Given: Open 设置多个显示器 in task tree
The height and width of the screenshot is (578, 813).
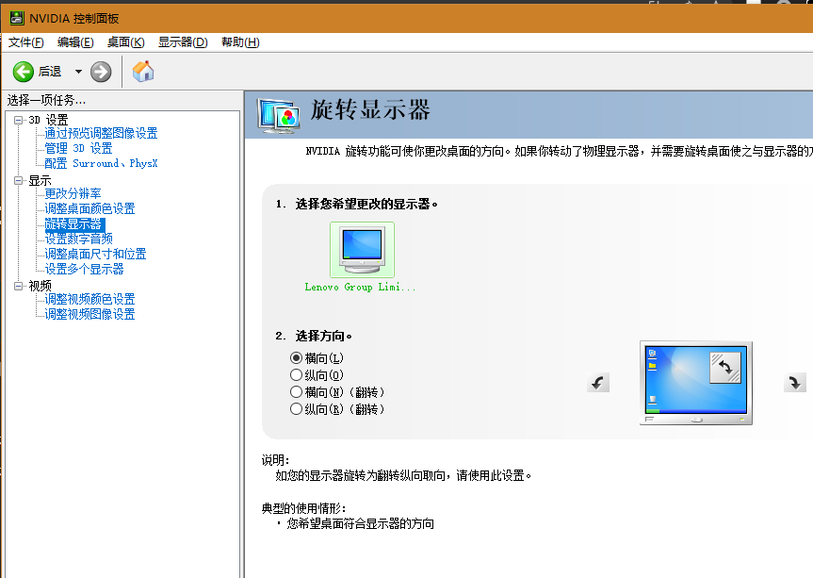Looking at the screenshot, I should coord(84,269).
